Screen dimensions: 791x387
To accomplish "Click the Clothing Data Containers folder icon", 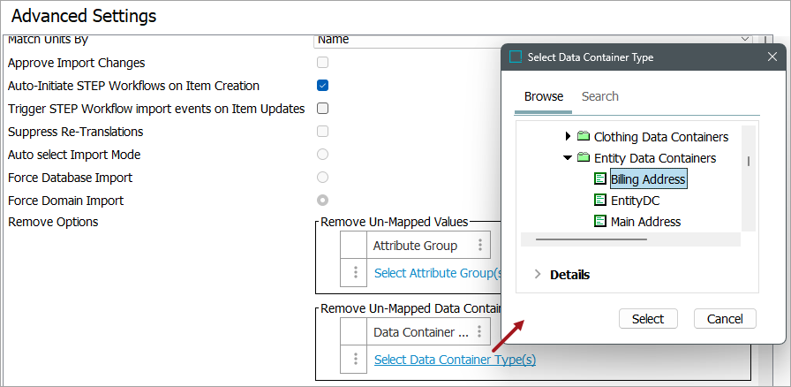I will (584, 136).
